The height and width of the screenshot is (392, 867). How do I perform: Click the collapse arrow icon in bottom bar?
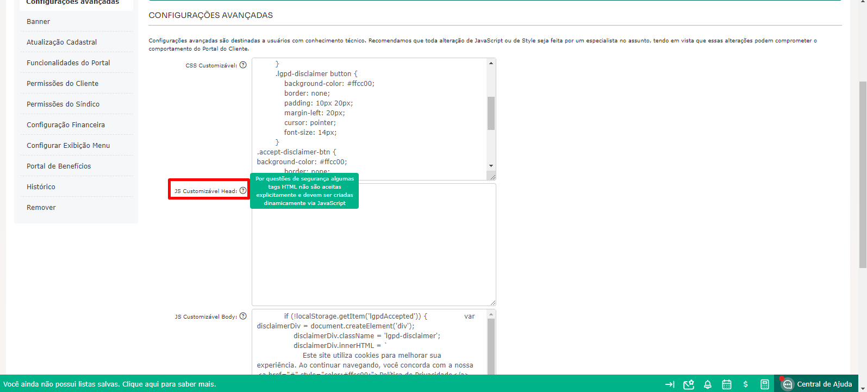[x=670, y=384]
